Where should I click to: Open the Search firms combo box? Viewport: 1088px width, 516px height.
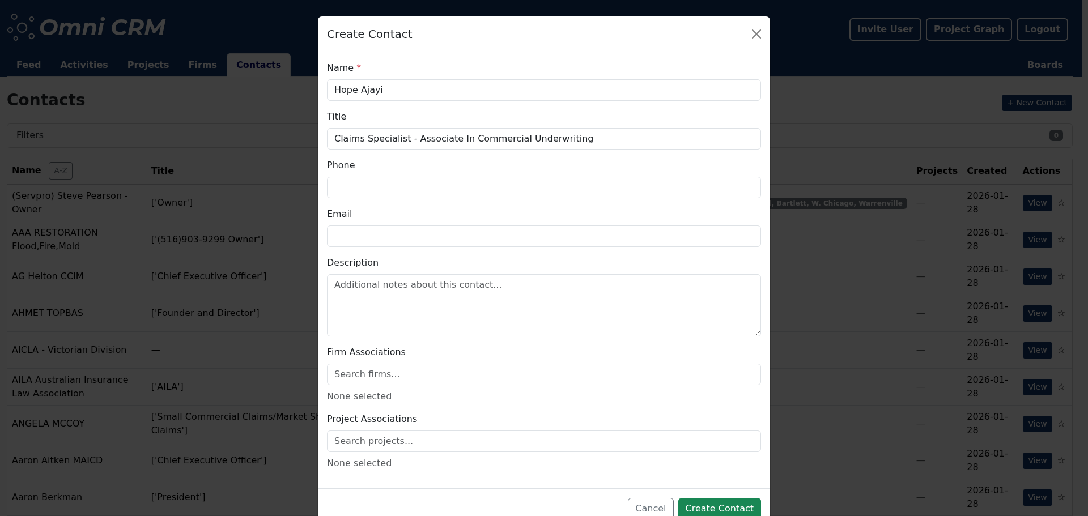543,374
